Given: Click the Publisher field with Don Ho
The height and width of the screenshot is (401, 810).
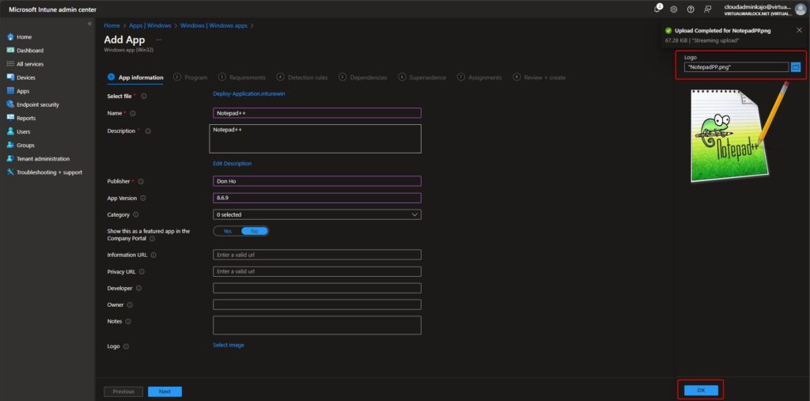Looking at the screenshot, I should click(317, 181).
